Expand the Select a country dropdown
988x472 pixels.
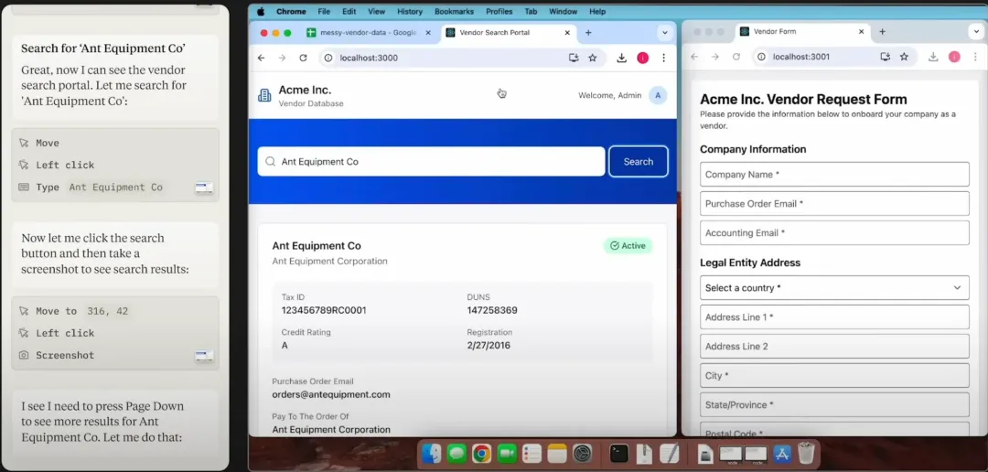[833, 287]
